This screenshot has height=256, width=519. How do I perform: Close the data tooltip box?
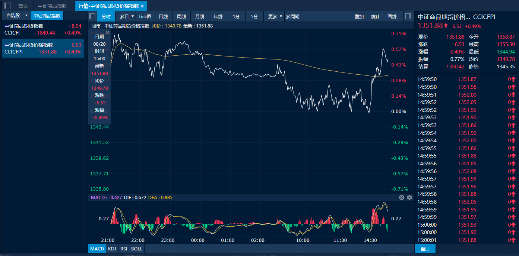click(108, 32)
